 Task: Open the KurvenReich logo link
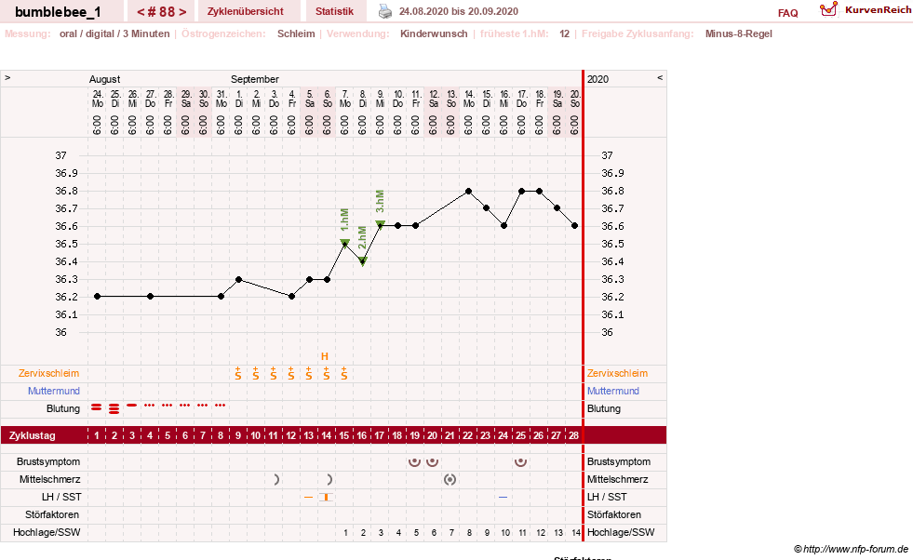866,10
